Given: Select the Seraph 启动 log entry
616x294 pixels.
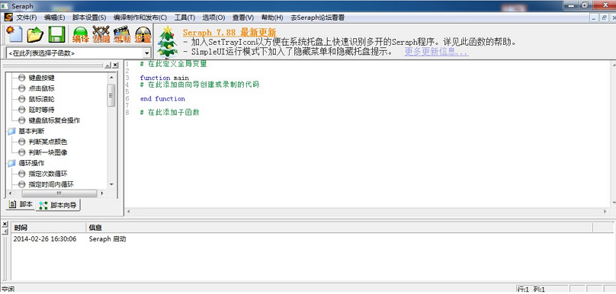Looking at the screenshot, I should (107, 238).
